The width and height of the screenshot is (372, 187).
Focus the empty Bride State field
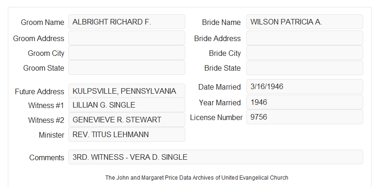[305, 68]
